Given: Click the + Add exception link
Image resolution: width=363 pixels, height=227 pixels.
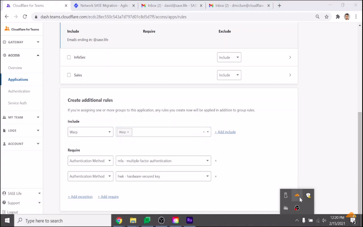Looking at the screenshot, I should coord(80,197).
